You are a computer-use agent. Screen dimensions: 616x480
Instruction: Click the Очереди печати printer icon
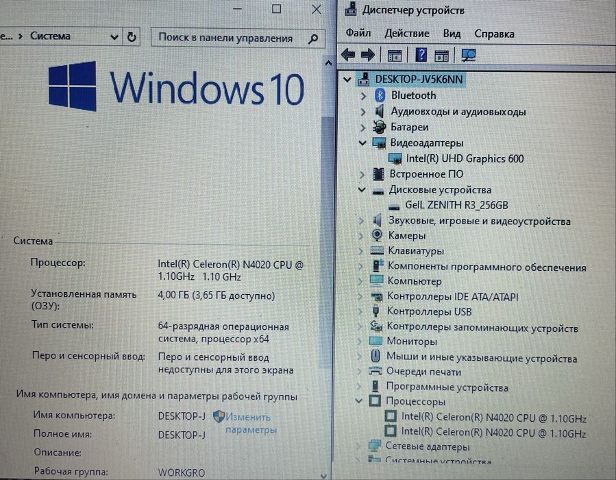(x=375, y=371)
